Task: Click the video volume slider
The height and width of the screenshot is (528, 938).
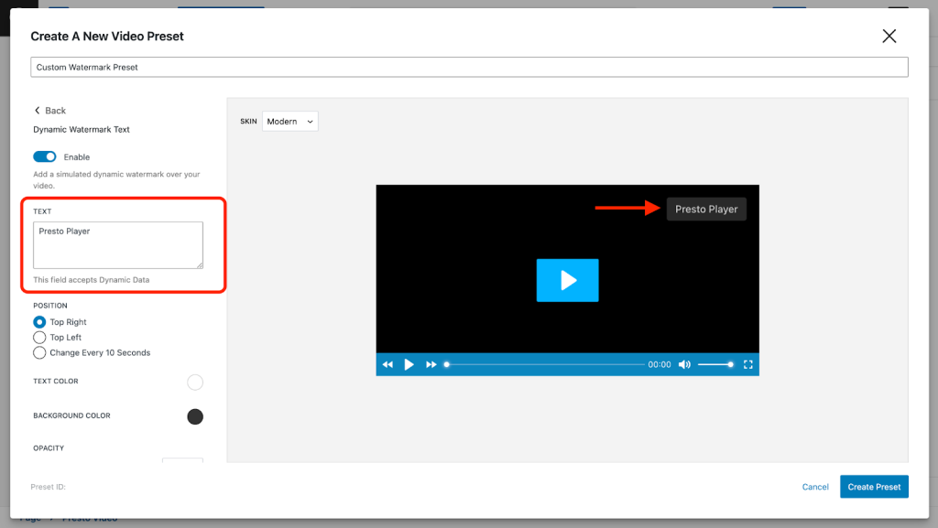Action: 714,364
